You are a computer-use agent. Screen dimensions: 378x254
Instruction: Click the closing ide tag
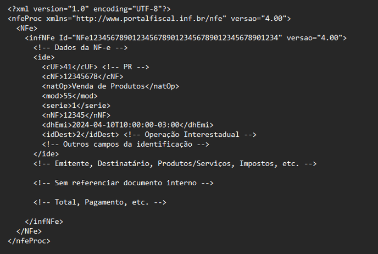tap(46, 153)
